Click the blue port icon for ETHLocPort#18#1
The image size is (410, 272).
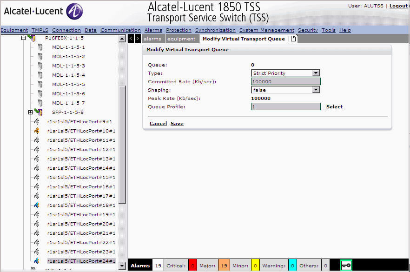[x=37, y=206]
